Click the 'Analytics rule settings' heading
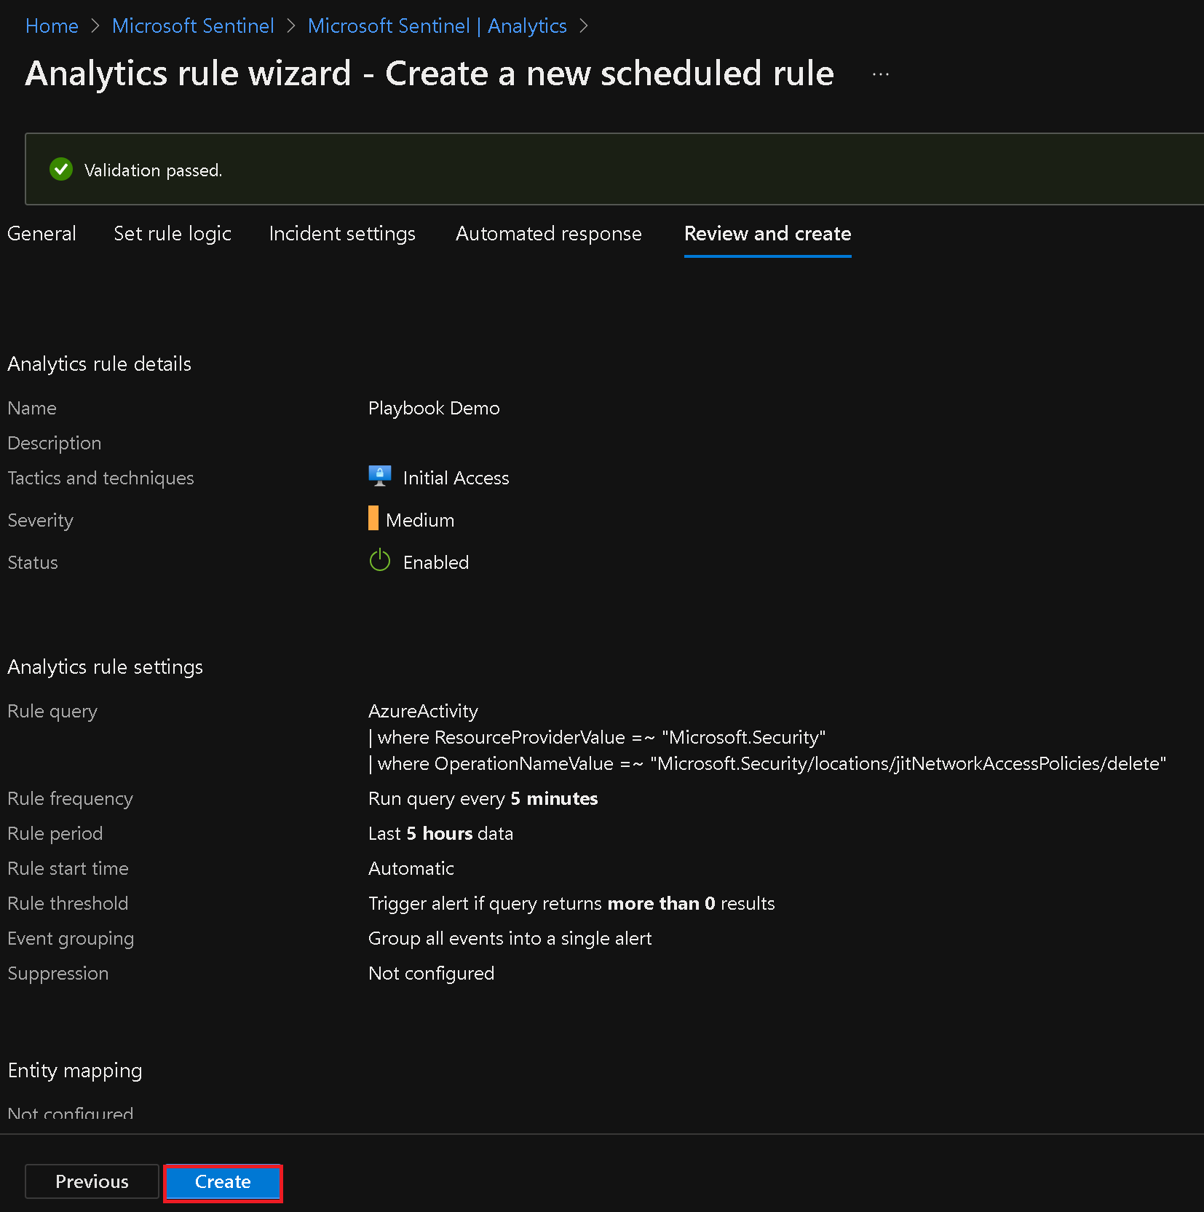 click(105, 666)
